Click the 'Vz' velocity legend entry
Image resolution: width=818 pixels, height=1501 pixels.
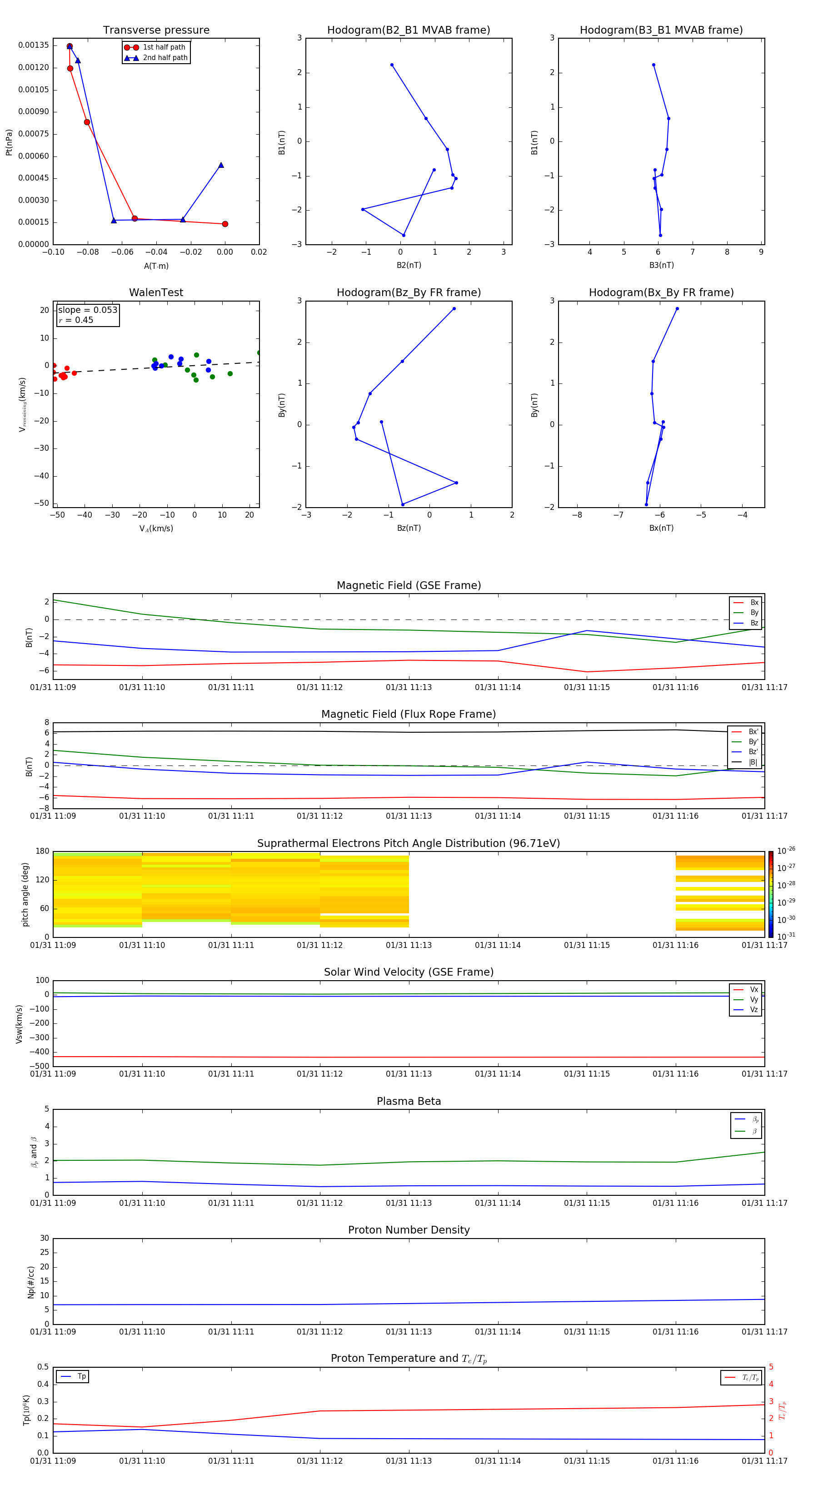(x=746, y=1010)
